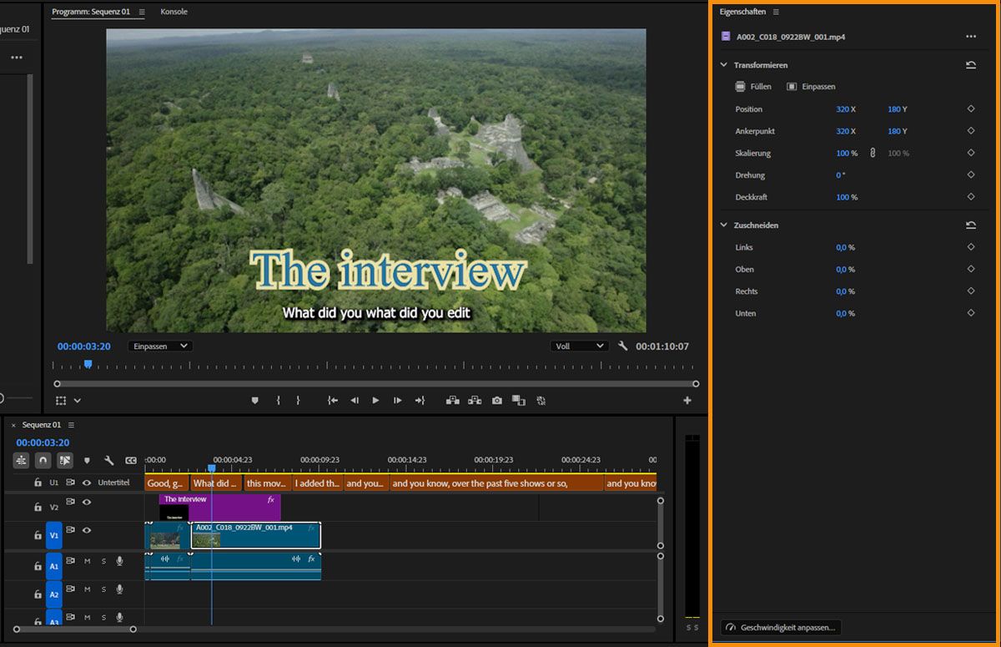This screenshot has height=647, width=1001.
Task: Open timeline display settings wrench
Action: click(x=108, y=460)
